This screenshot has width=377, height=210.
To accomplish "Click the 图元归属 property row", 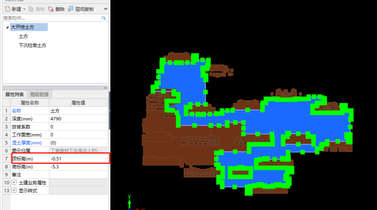I will (x=55, y=150).
